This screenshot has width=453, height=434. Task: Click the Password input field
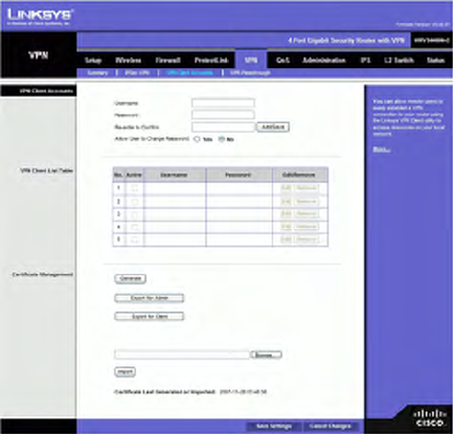(x=223, y=115)
